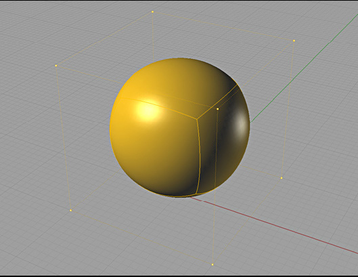Image resolution: width=358 pixels, height=277 pixels.
Task: Select top-front cage point overlapping the sphere
Action: click(218, 109)
